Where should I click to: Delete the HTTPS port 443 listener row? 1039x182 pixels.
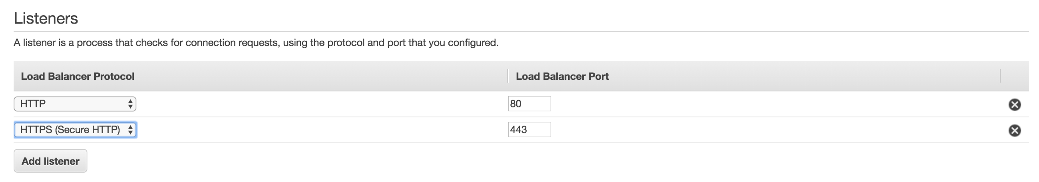point(1014,131)
